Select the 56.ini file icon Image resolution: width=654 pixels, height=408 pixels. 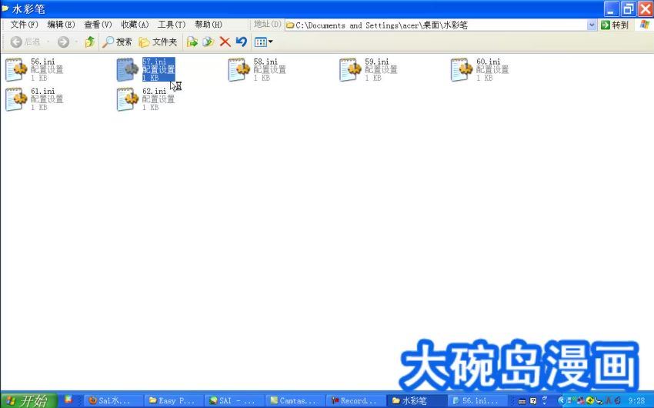coord(15,69)
